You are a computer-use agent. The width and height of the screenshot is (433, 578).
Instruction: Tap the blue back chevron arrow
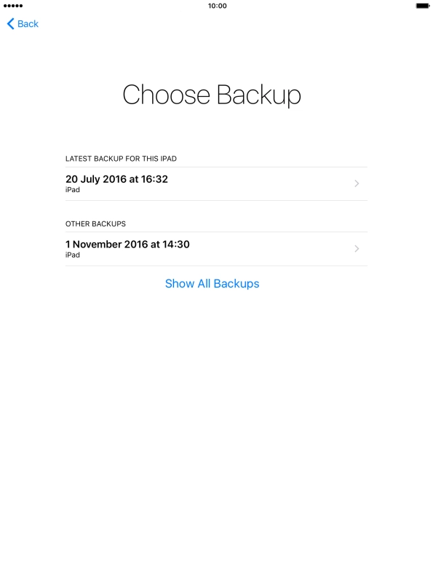point(11,24)
